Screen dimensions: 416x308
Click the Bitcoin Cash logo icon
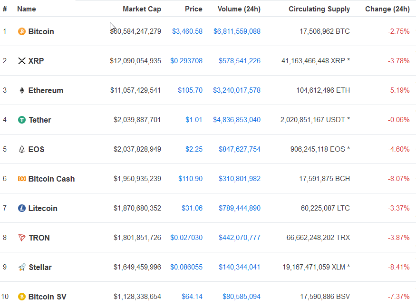click(22, 179)
